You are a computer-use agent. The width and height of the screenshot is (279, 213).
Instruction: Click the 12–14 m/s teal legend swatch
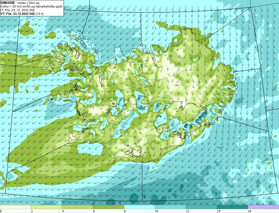201,207
